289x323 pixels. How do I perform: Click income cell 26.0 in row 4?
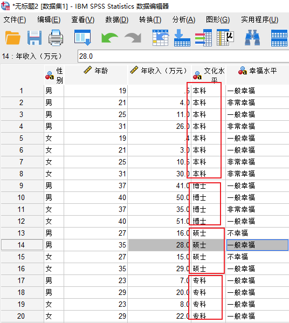click(160, 126)
